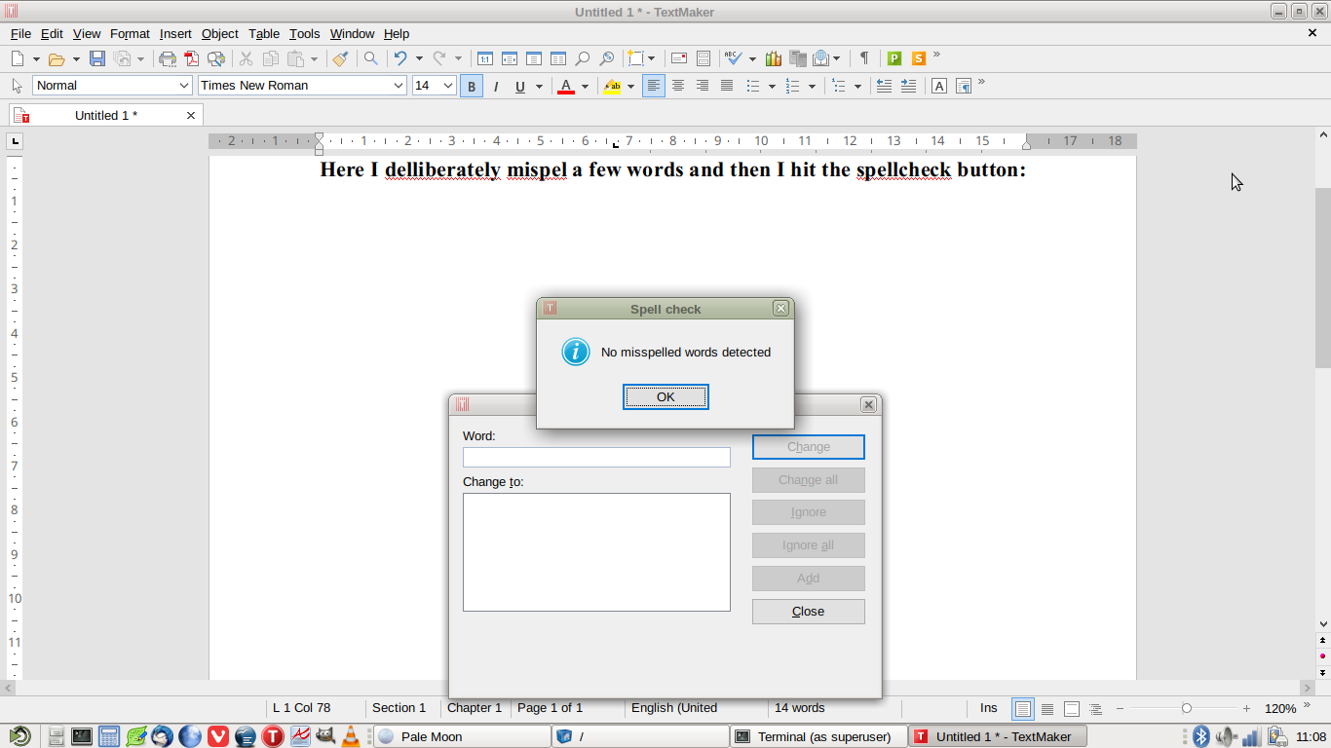The image size is (1331, 748).
Task: Click the thesaurus books icon
Action: click(x=775, y=58)
